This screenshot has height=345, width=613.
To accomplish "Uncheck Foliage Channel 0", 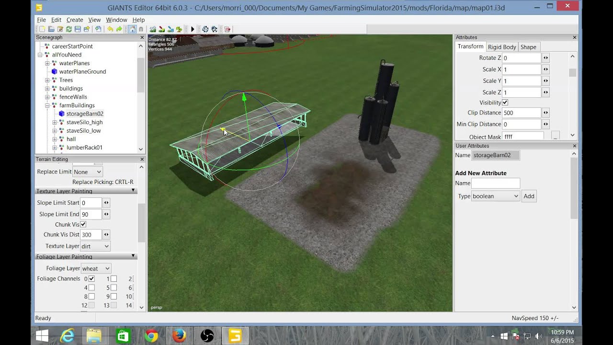I will (x=91, y=278).
